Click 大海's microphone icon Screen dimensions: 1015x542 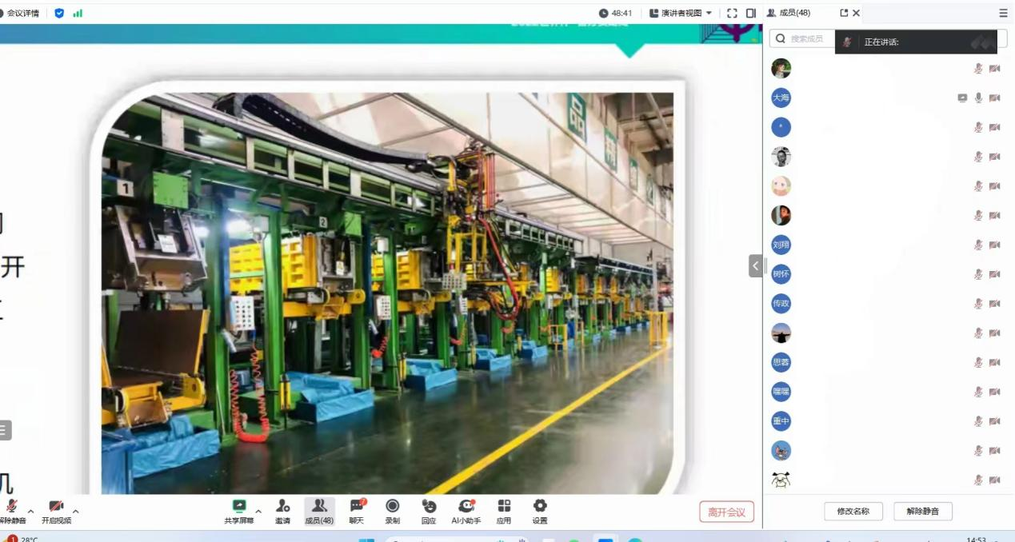point(978,98)
